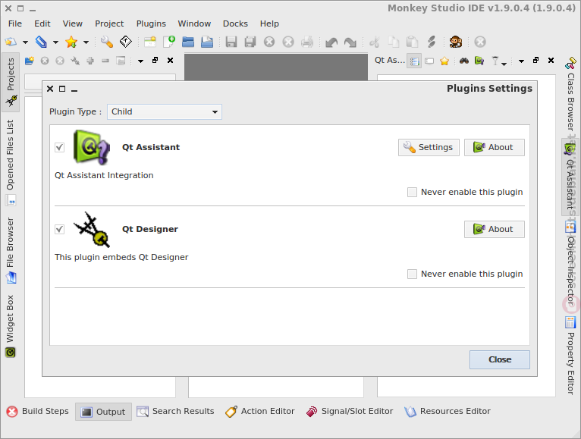581x439 pixels.
Task: Click the translations diamond icon in toolbar
Action: 126,42
